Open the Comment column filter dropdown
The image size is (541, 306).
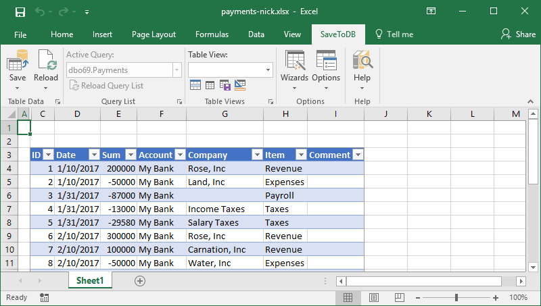pyautogui.click(x=358, y=155)
